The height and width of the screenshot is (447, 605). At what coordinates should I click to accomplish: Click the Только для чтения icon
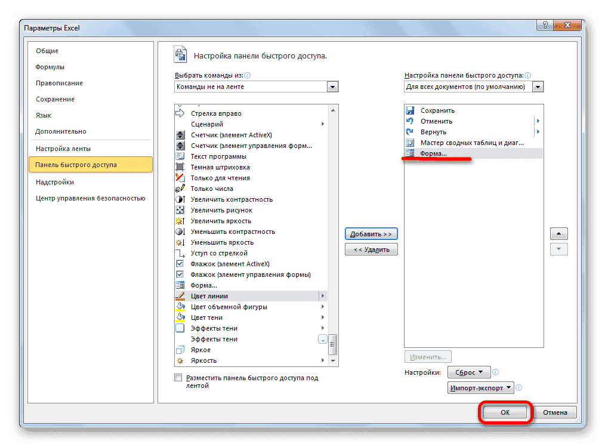tap(180, 178)
